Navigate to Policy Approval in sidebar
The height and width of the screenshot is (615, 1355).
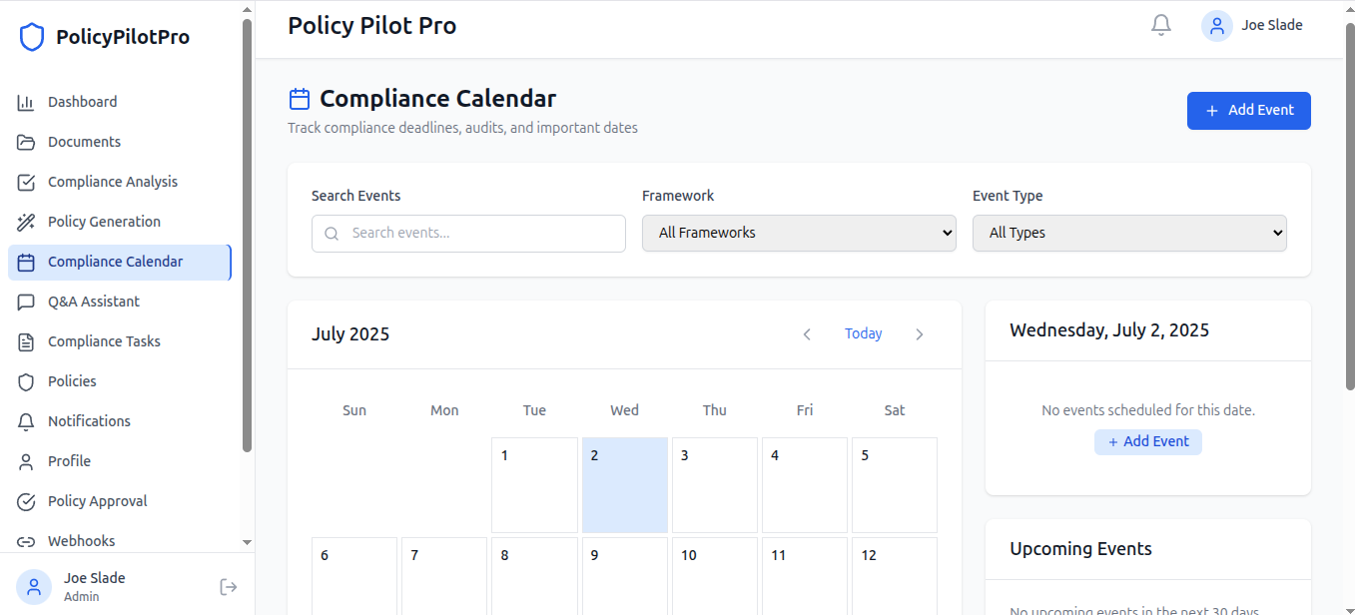(97, 501)
